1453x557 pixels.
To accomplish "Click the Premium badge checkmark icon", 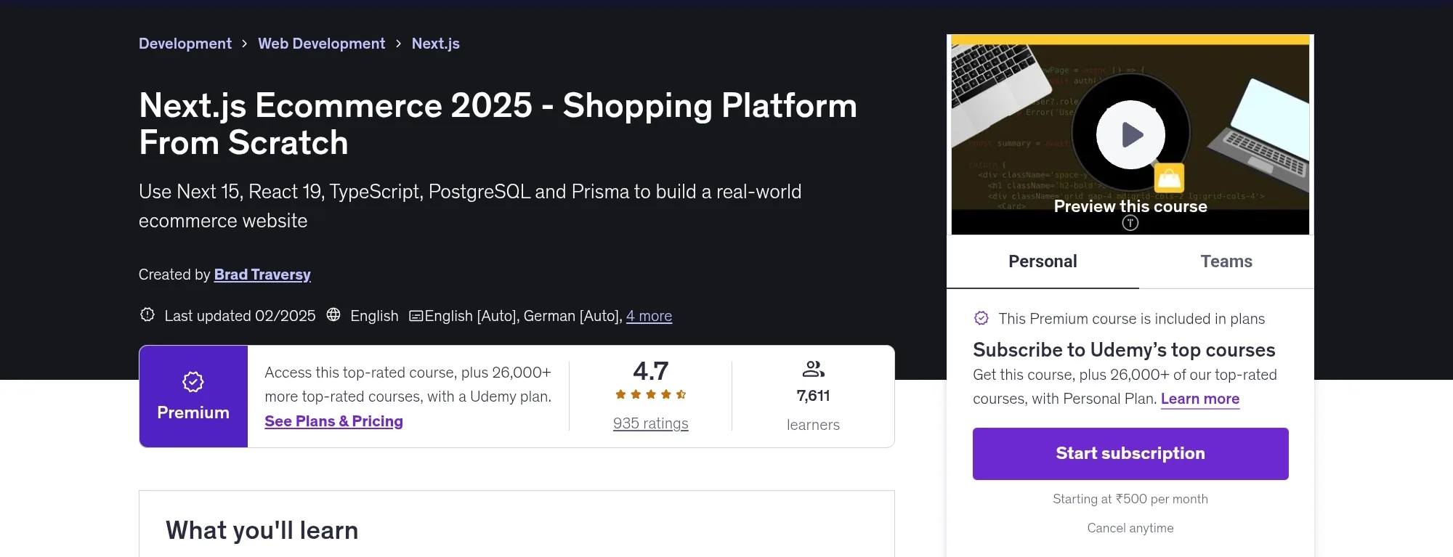I will pyautogui.click(x=193, y=382).
